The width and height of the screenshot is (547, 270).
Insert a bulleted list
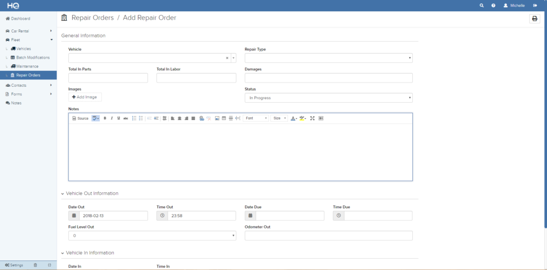141,118
